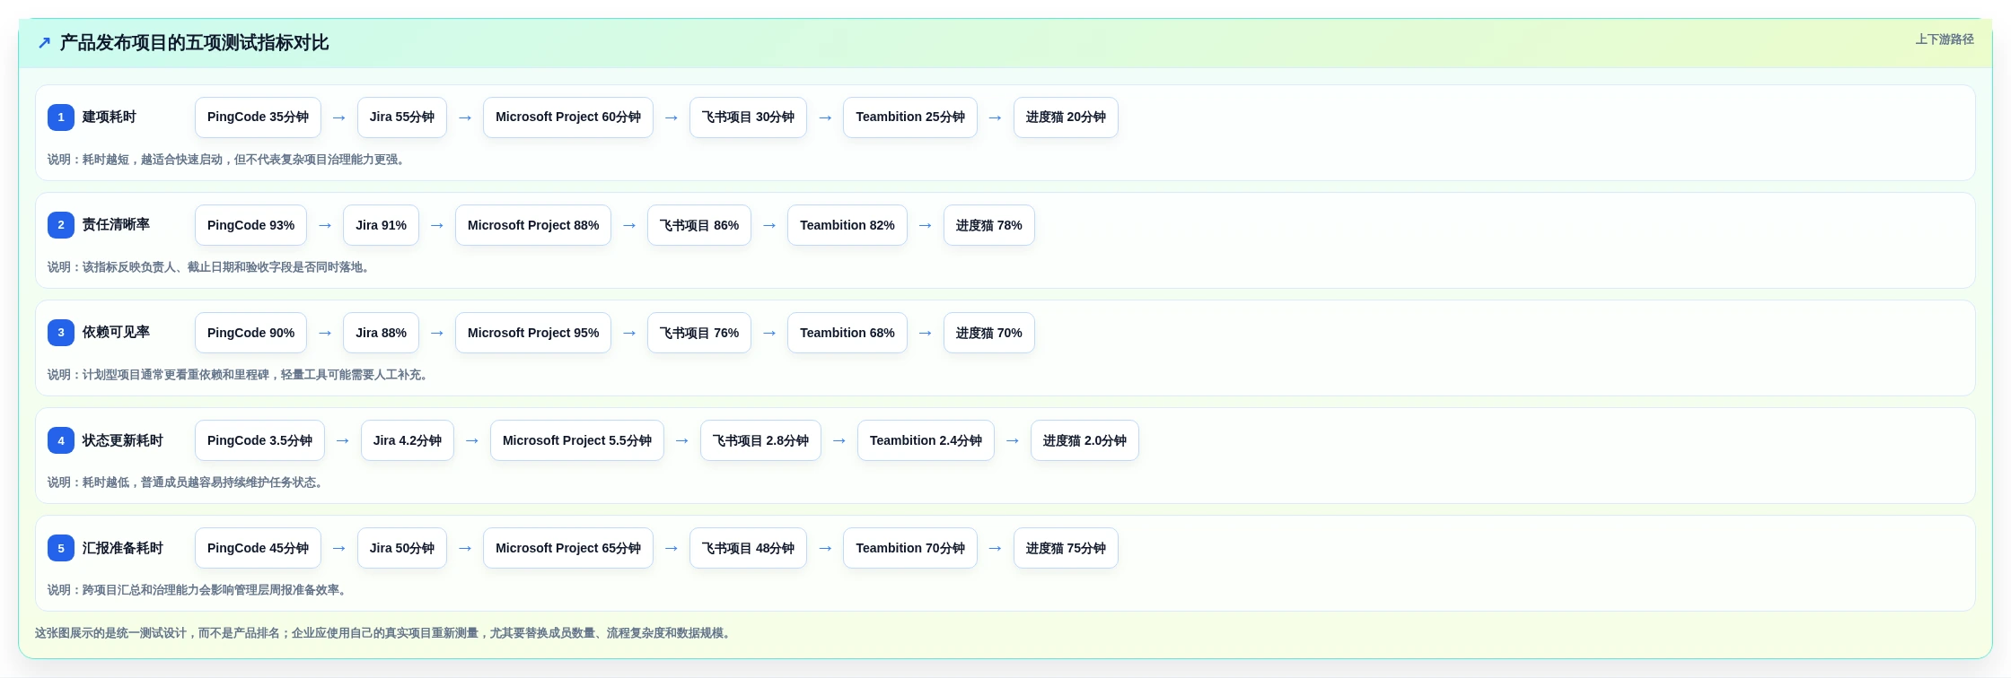Pick the Microsoft Project 5.5分钟 node
Viewport: 2011px width, 678px height.
tap(577, 440)
